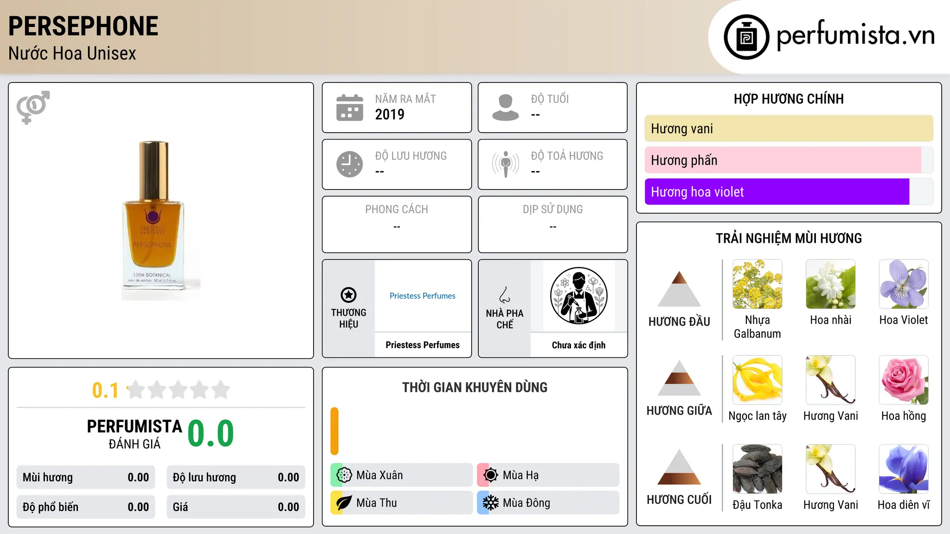Click the Độ lưu hương score row showing 0.00
The width and height of the screenshot is (950, 534).
[x=236, y=477]
